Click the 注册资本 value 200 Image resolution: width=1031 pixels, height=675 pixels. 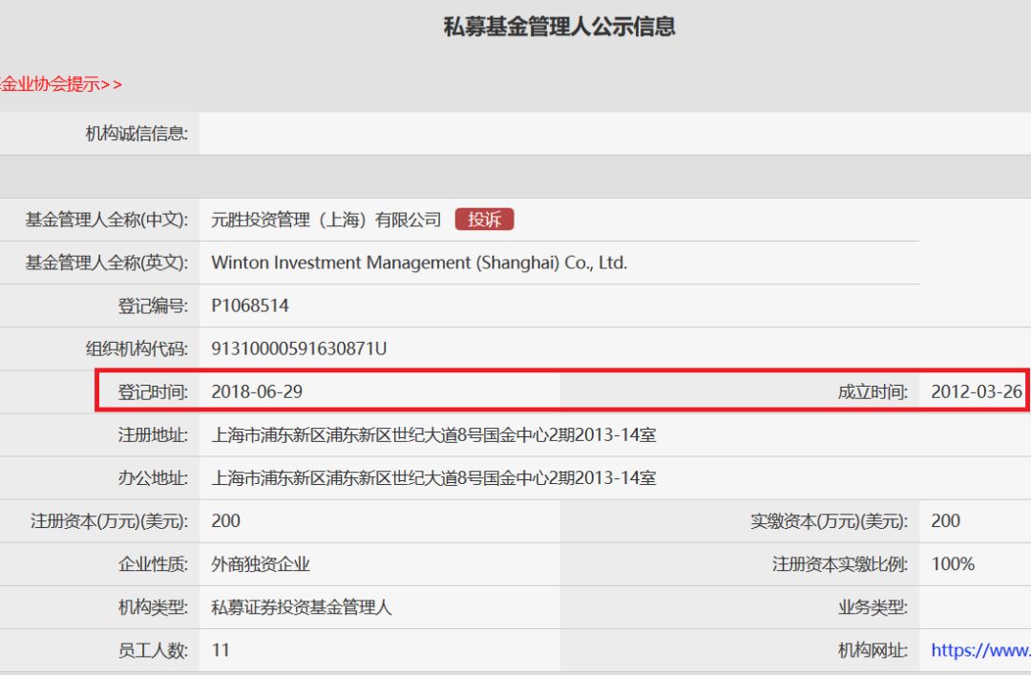pyautogui.click(x=225, y=520)
